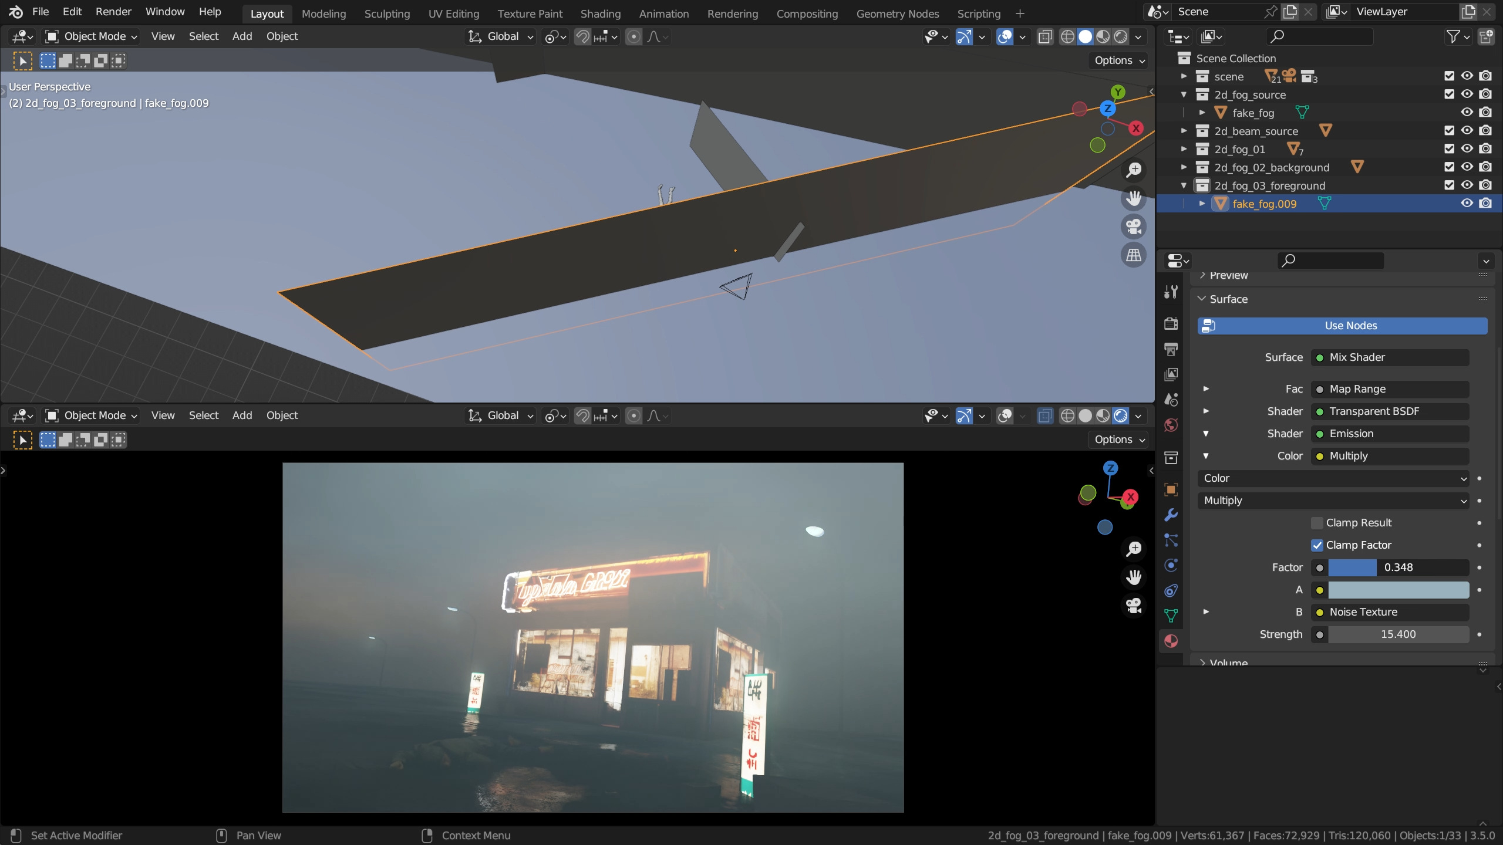Image resolution: width=1503 pixels, height=845 pixels.
Task: Open the Physics properties tab
Action: (1171, 565)
